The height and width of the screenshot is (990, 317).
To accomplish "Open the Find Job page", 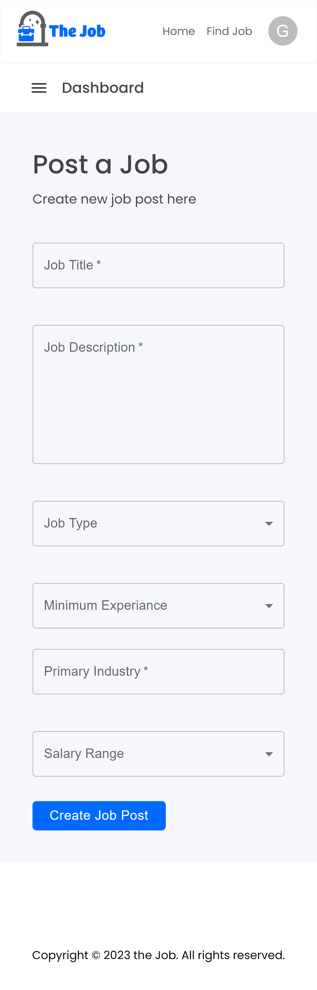I will 229,31.
